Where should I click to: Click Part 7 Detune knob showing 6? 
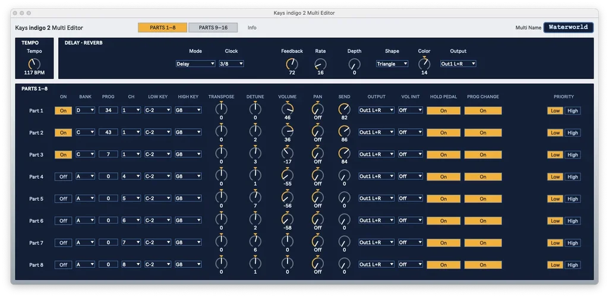click(255, 241)
